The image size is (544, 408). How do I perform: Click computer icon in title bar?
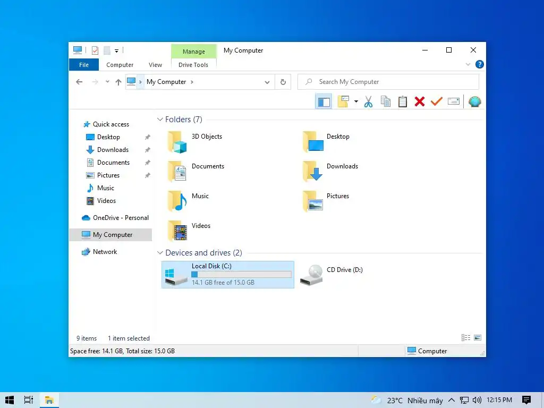(78, 50)
